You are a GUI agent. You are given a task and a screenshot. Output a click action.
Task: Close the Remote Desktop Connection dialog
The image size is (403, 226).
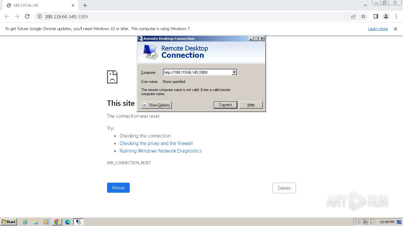click(x=262, y=39)
